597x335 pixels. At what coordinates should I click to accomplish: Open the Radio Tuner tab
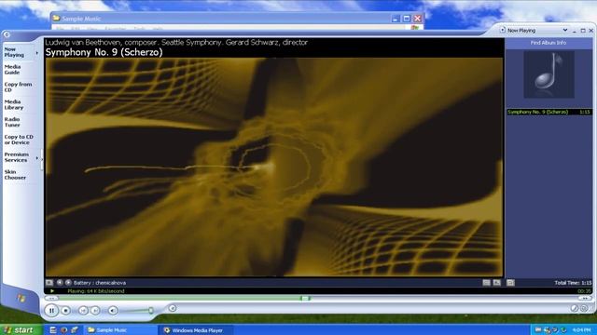(12, 122)
